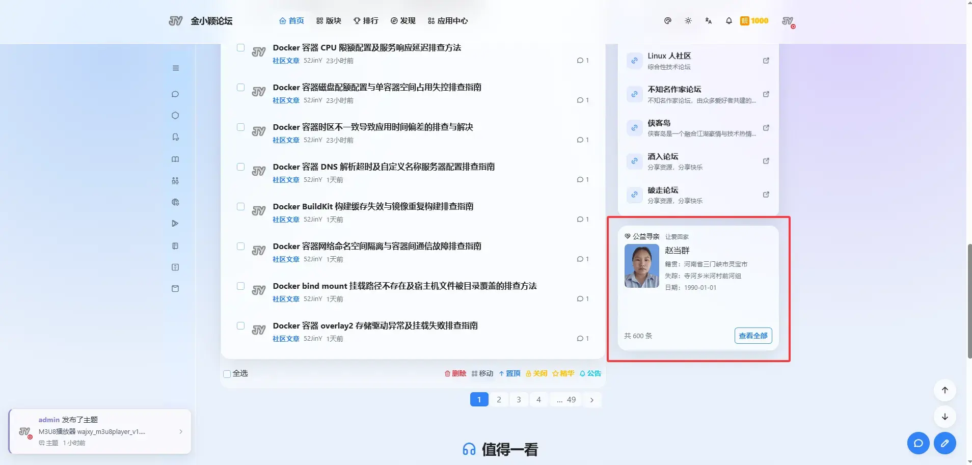972x465 pixels.
Task: Click the blue pencil compose floating button
Action: (x=944, y=443)
